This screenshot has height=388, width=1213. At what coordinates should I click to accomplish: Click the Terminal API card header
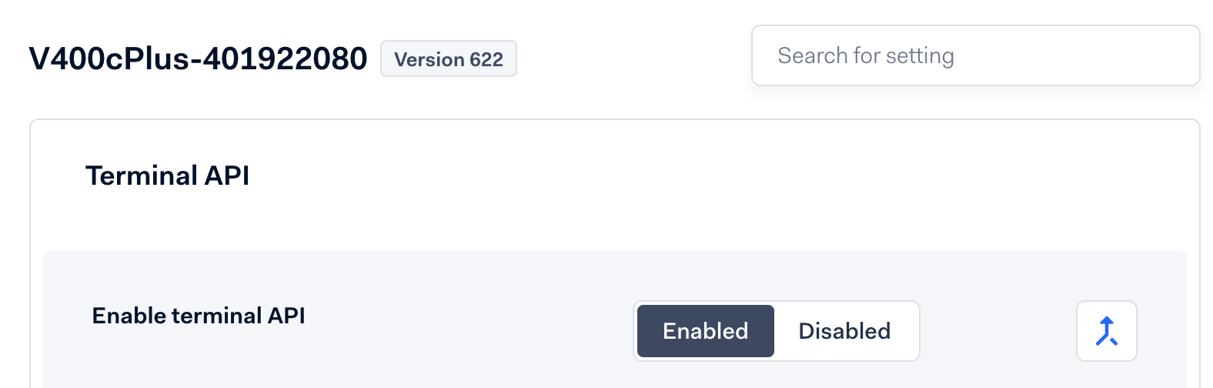168,176
